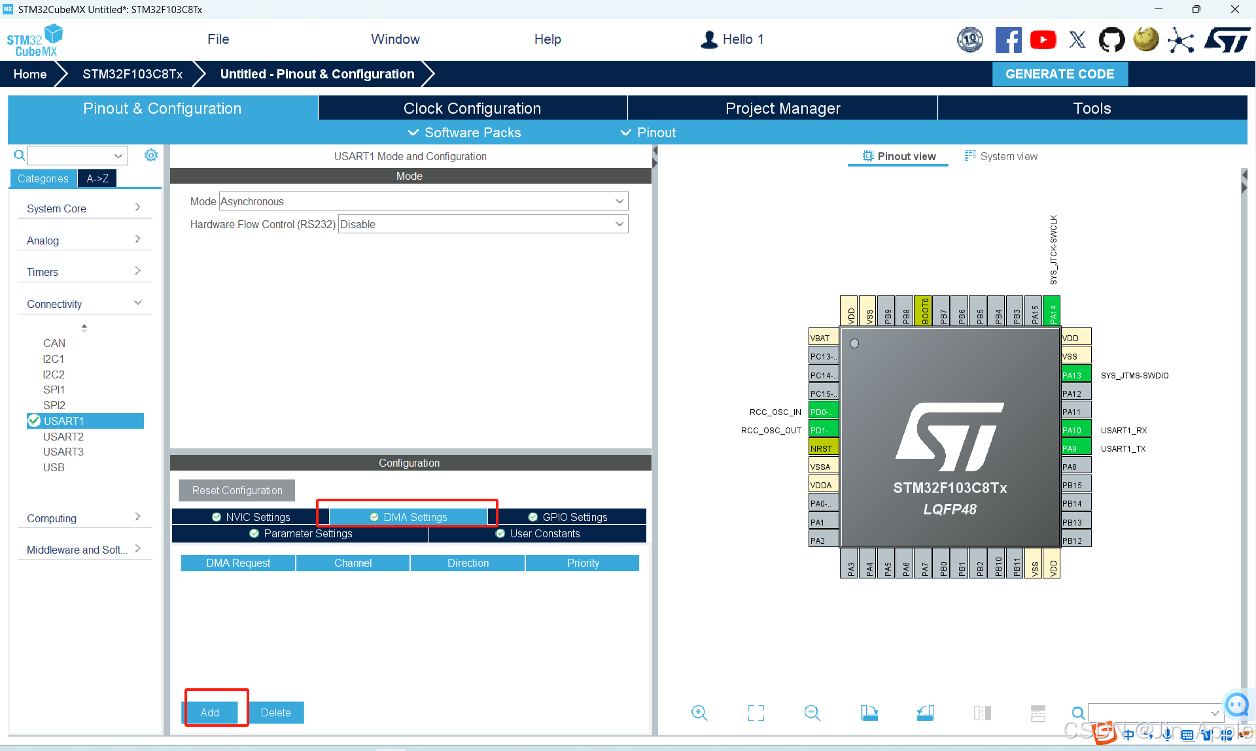Image resolution: width=1256 pixels, height=751 pixels.
Task: Click the categories settings gear icon
Action: (151, 155)
